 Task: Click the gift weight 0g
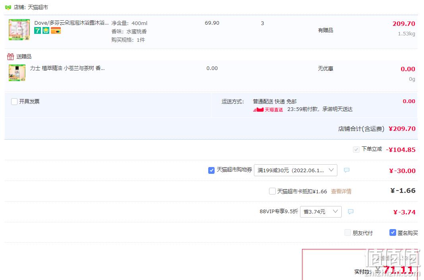[x=412, y=79]
